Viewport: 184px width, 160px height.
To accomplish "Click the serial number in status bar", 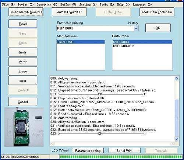I will click(20, 157).
